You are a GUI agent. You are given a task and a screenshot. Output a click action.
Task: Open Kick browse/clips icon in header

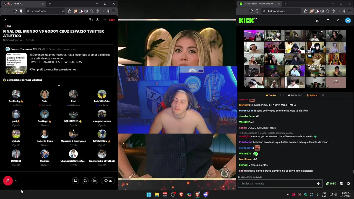tap(317, 20)
